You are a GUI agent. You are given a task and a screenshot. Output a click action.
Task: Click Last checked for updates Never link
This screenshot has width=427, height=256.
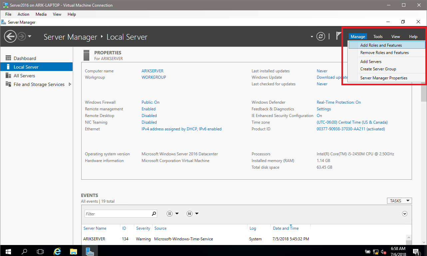322,84
